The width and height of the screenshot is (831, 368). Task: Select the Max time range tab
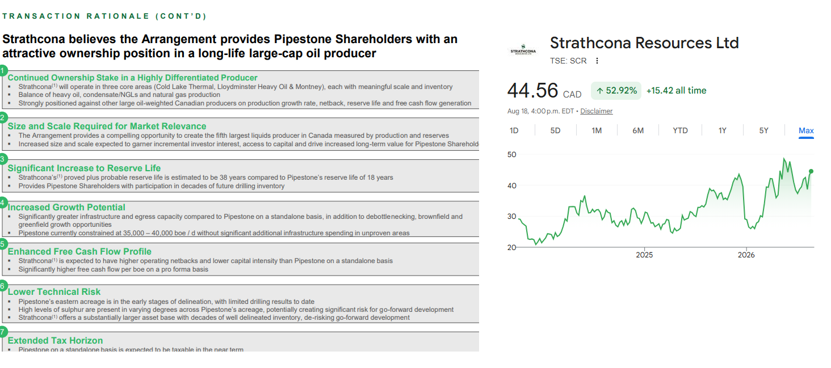point(806,130)
